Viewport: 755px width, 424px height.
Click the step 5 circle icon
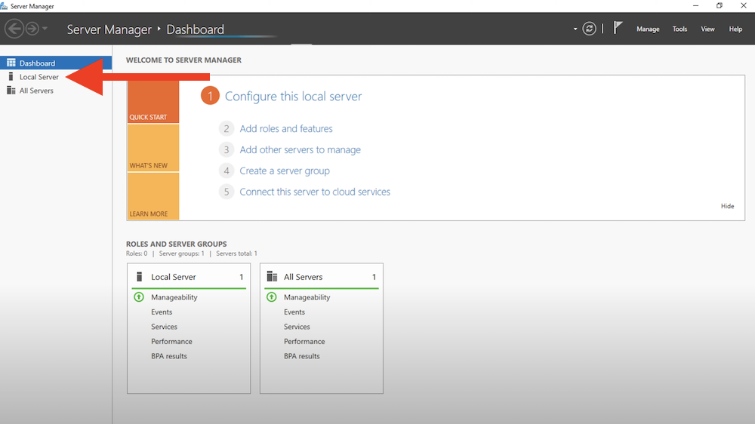coord(226,192)
